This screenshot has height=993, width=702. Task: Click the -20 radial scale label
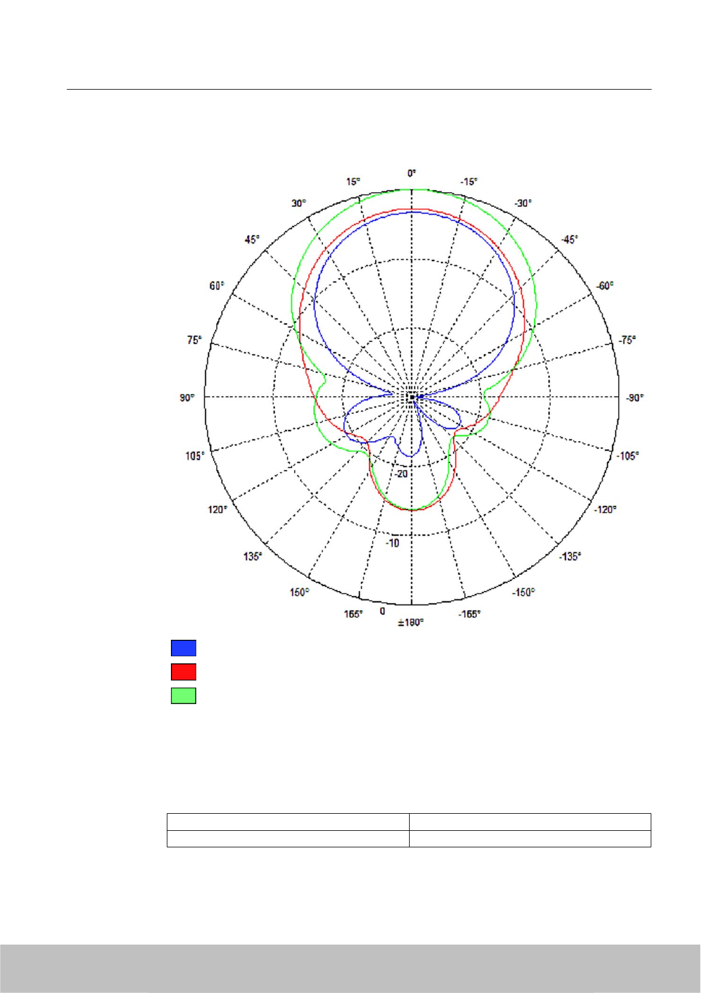[401, 474]
